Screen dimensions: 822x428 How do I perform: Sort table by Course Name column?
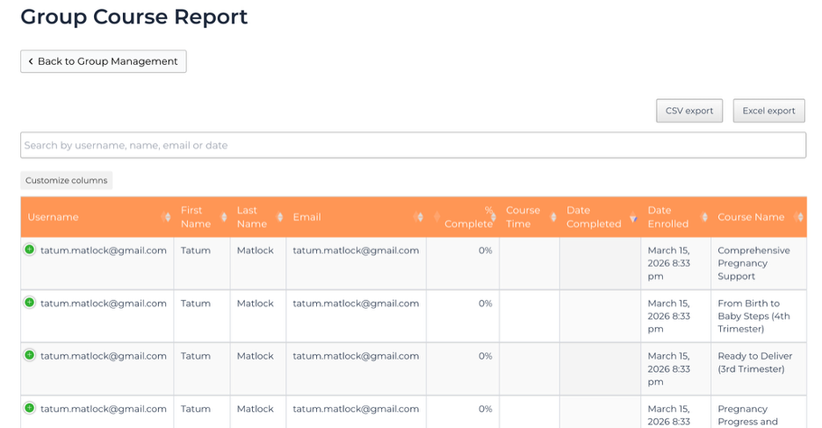coord(759,218)
